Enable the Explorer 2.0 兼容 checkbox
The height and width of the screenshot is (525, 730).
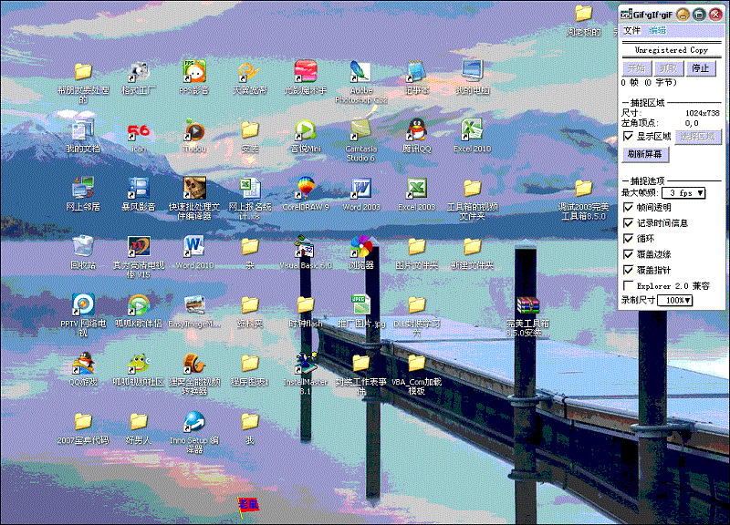pos(628,285)
